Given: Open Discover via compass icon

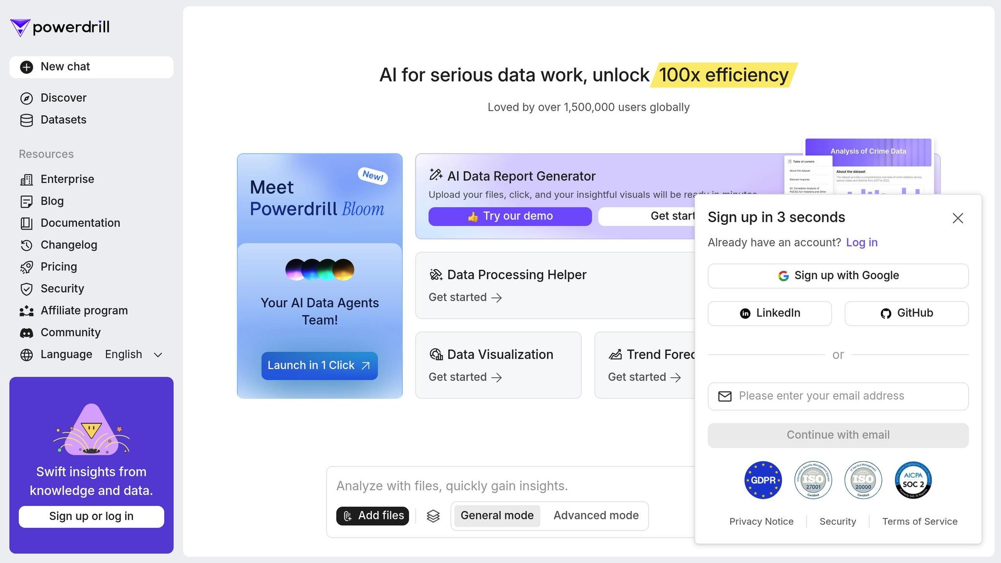Looking at the screenshot, I should (26, 98).
